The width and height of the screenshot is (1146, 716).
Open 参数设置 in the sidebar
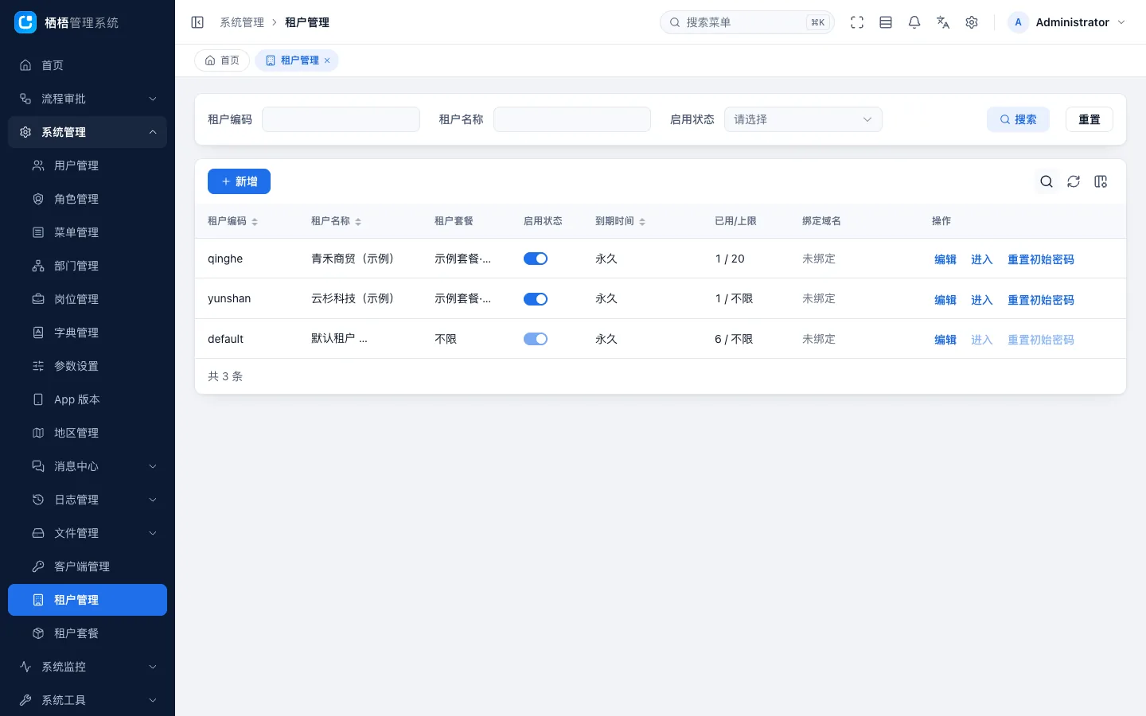tap(88, 366)
